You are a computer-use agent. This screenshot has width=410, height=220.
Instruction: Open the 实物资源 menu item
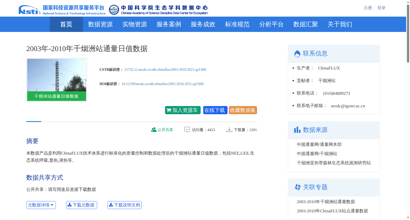135,24
